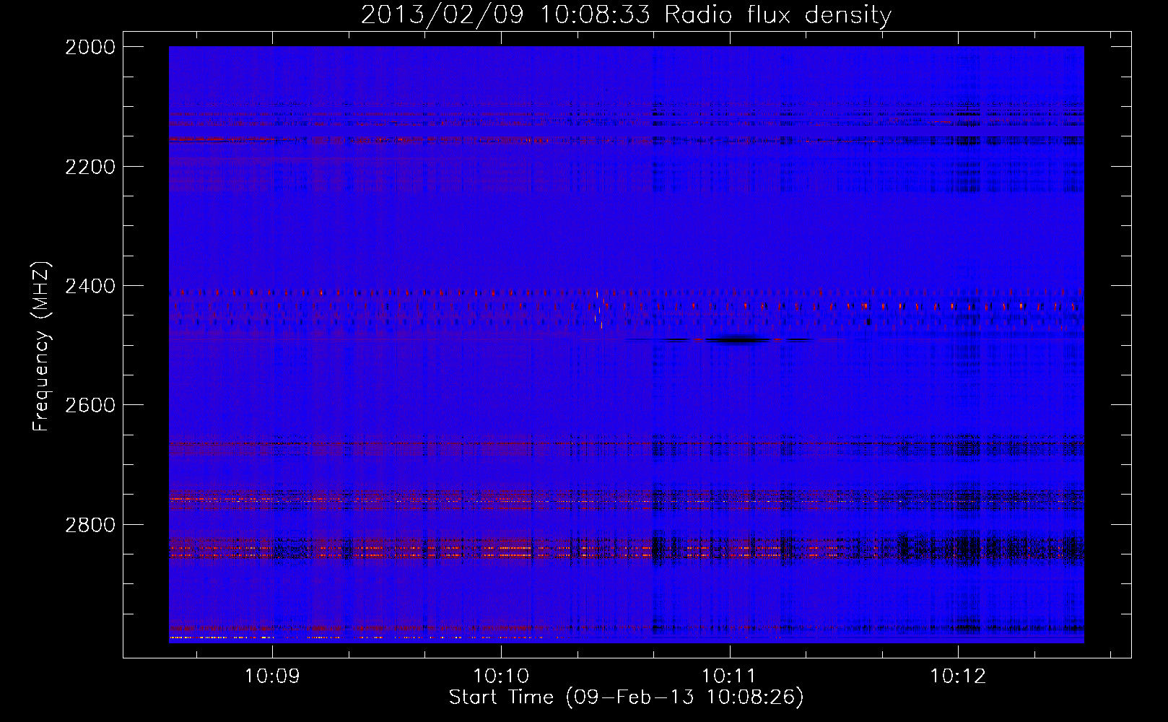Select the 2400 frequency tick label
This screenshot has height=722, width=1168.
[x=90, y=287]
